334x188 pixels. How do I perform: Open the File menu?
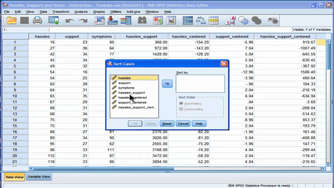7,12
